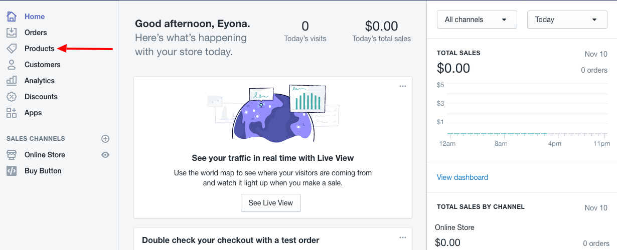Click the Analytics bar chart icon
617x250 pixels.
12,81
